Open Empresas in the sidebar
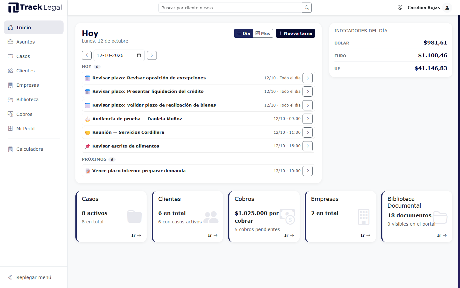The height and width of the screenshot is (288, 460). [34, 85]
